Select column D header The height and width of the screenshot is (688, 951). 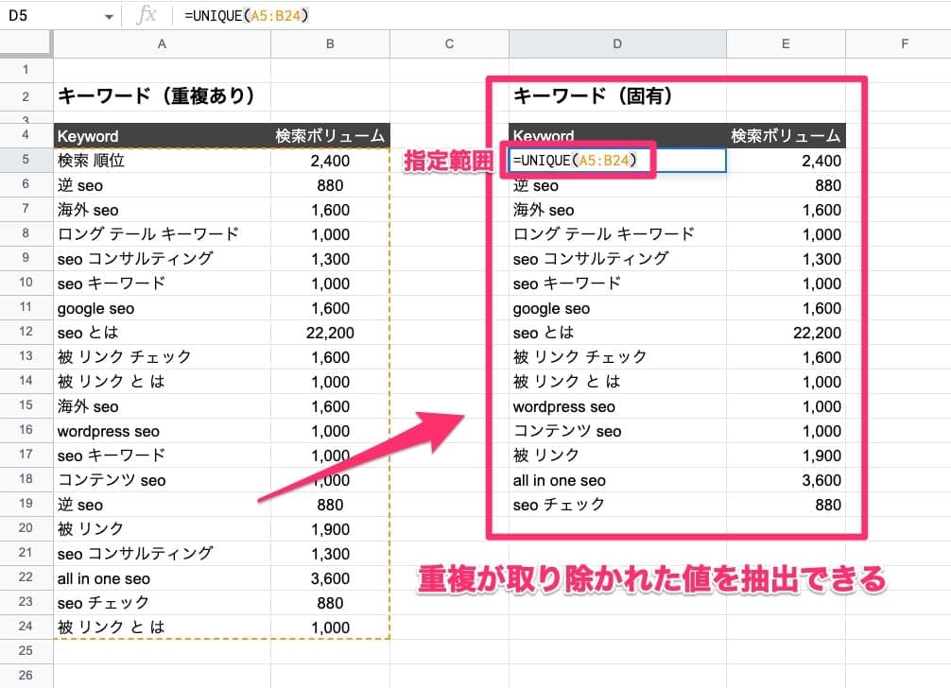(617, 43)
